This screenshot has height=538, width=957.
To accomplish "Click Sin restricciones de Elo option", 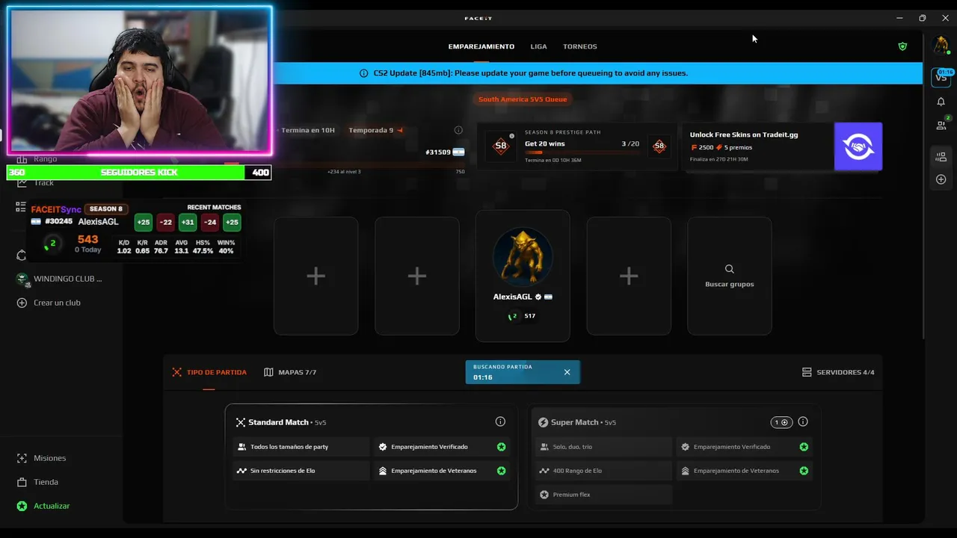I will pyautogui.click(x=301, y=471).
